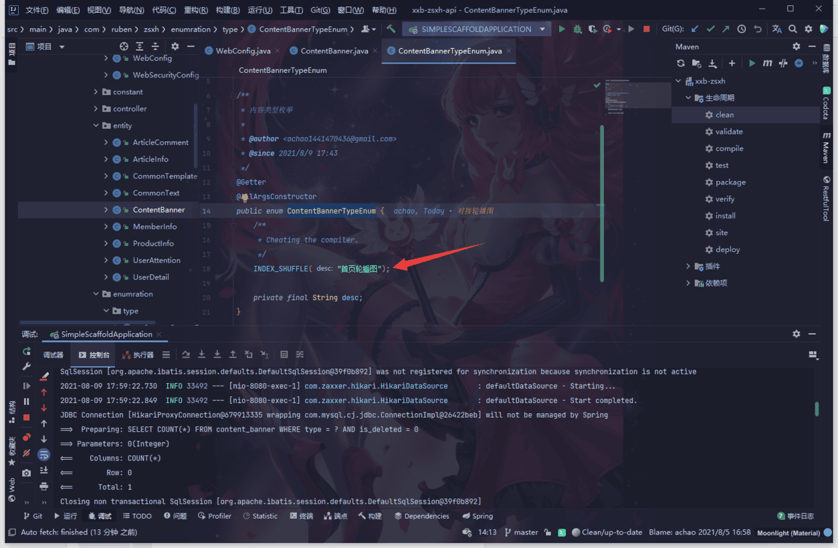Click the Build hammer icon
The height and width of the screenshot is (548, 838).
tap(391, 29)
